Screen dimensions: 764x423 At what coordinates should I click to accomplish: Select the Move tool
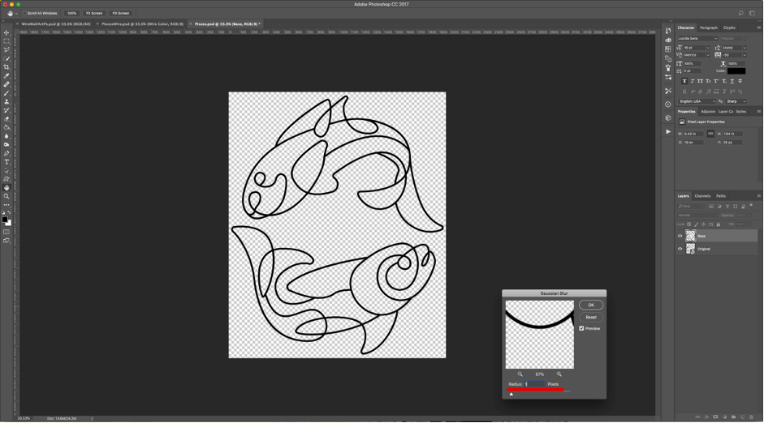(6, 33)
